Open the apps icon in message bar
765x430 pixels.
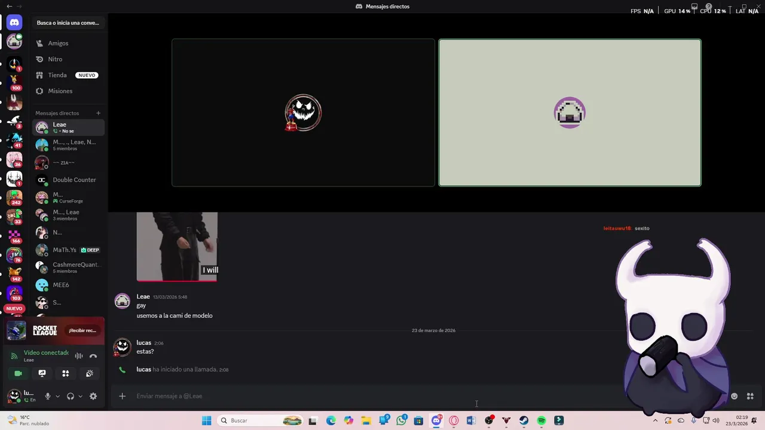tap(750, 396)
